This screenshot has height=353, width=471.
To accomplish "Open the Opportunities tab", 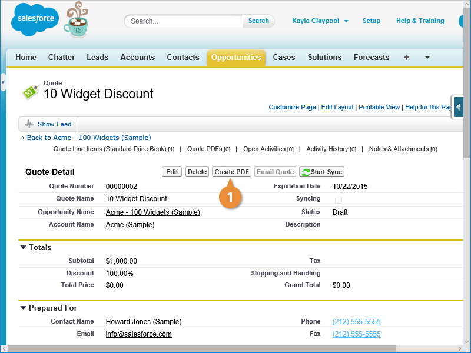I will pyautogui.click(x=236, y=57).
